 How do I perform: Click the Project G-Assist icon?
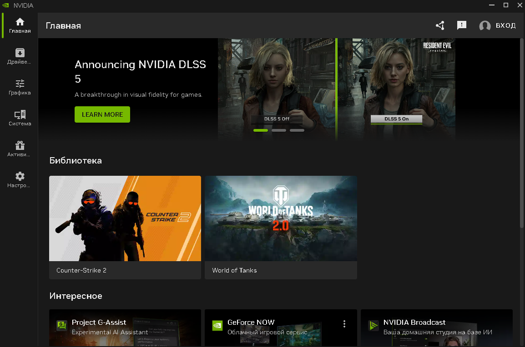61,325
